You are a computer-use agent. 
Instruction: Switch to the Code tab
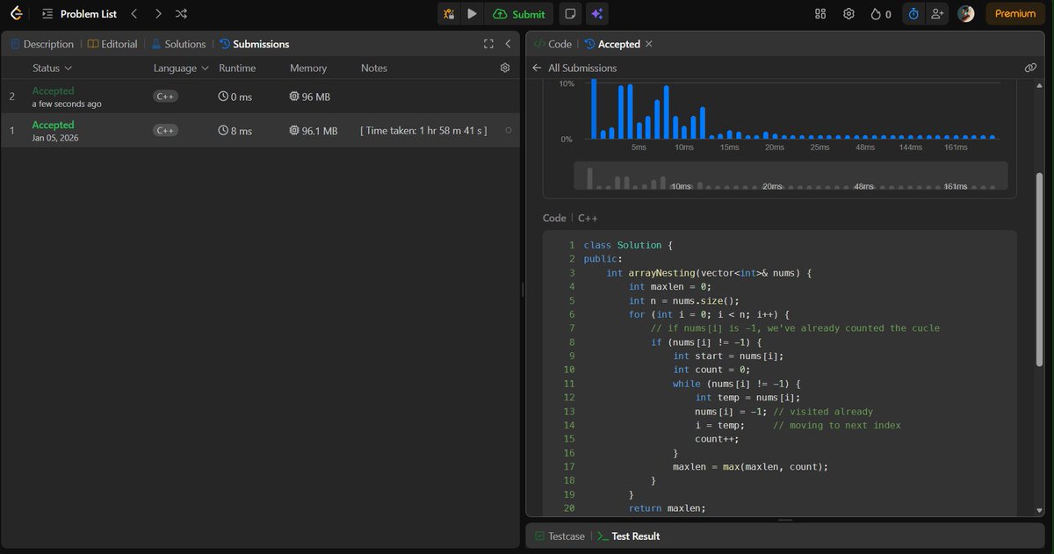tap(552, 44)
